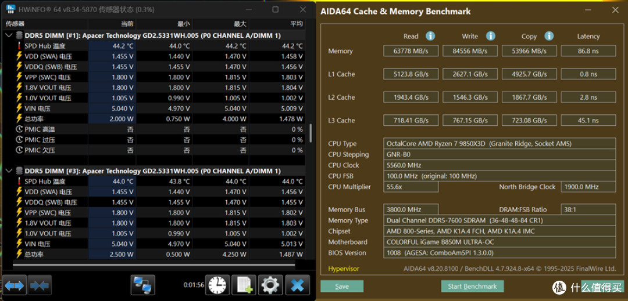Image resolution: width=628 pixels, height=301 pixels.
Task: Collapse the DDR5 DIMM [#1] sensor group
Action: 9,35
